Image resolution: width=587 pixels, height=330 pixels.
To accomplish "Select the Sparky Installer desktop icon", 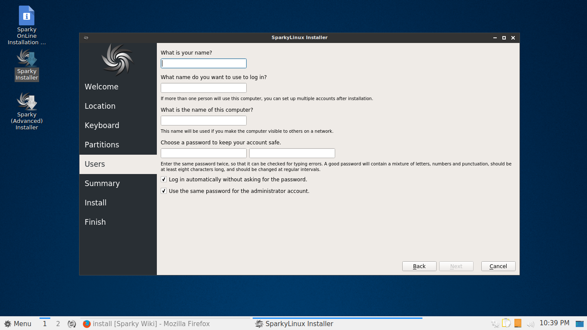I will 27,64.
